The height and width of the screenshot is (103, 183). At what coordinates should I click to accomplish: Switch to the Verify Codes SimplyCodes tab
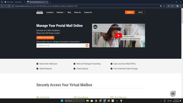14,2
